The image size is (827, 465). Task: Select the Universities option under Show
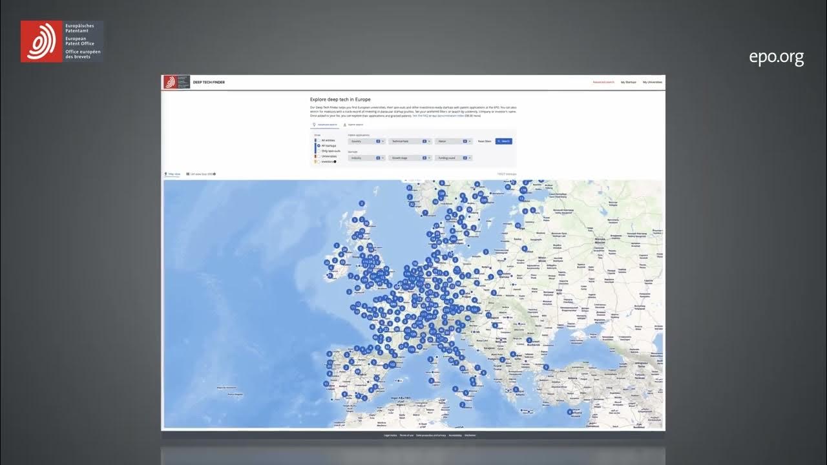[x=318, y=156]
